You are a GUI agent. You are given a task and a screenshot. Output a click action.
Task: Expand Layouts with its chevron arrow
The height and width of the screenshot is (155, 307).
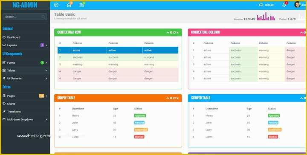tap(46, 45)
